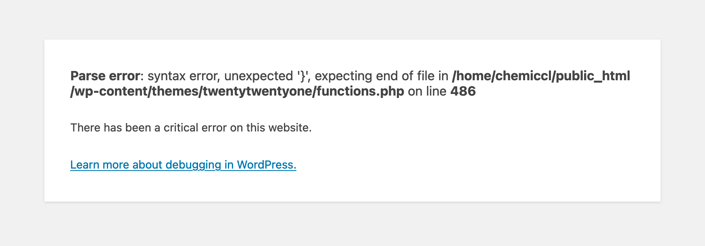Click the 'twentytwentyone' theme folder name

[x=258, y=91]
